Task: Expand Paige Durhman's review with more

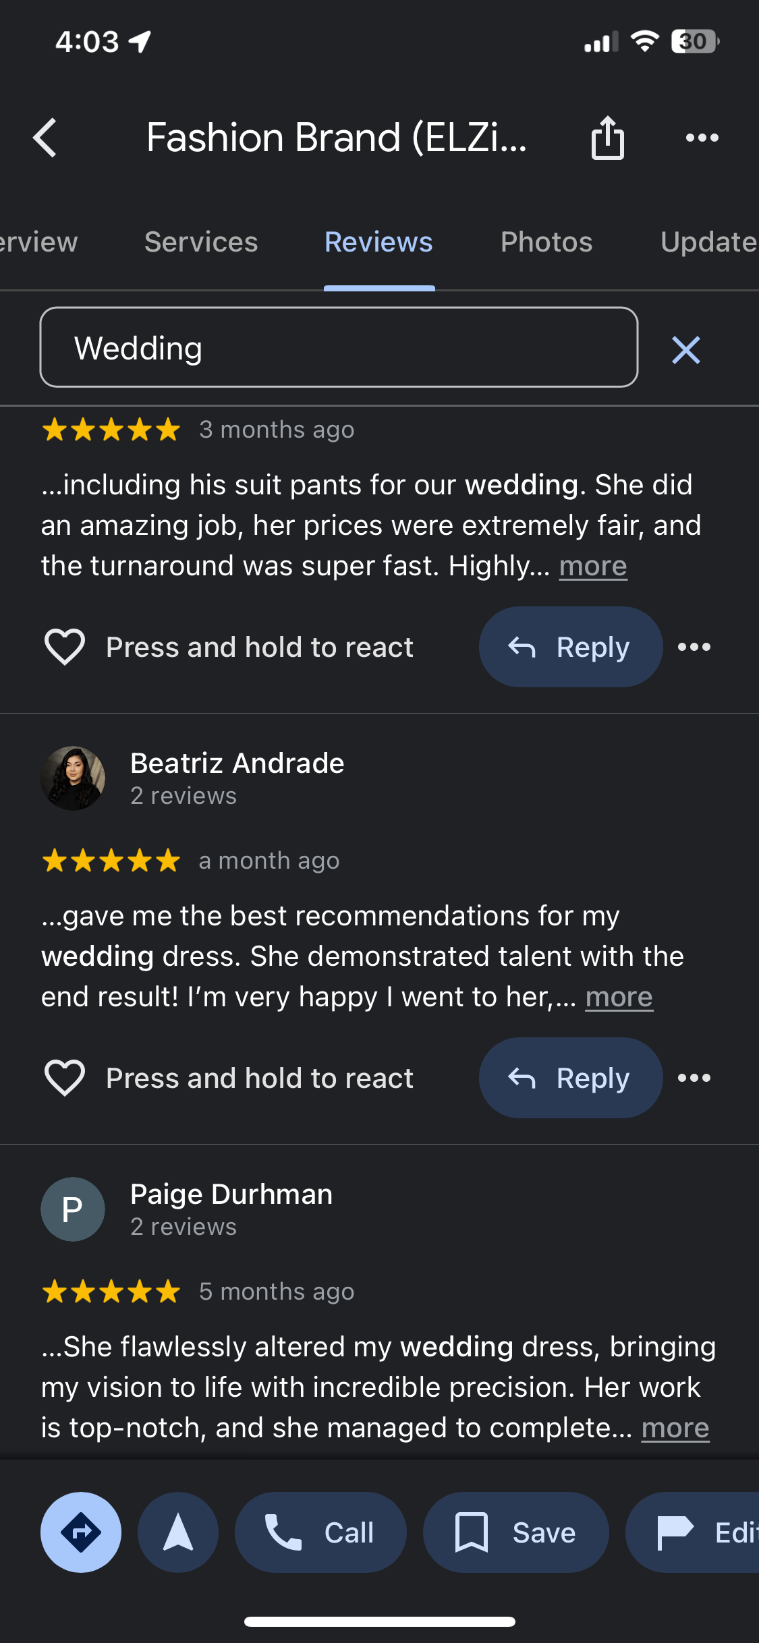Action: click(675, 1428)
